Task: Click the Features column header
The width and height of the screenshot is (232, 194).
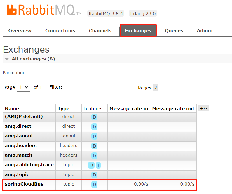Action: point(93,109)
